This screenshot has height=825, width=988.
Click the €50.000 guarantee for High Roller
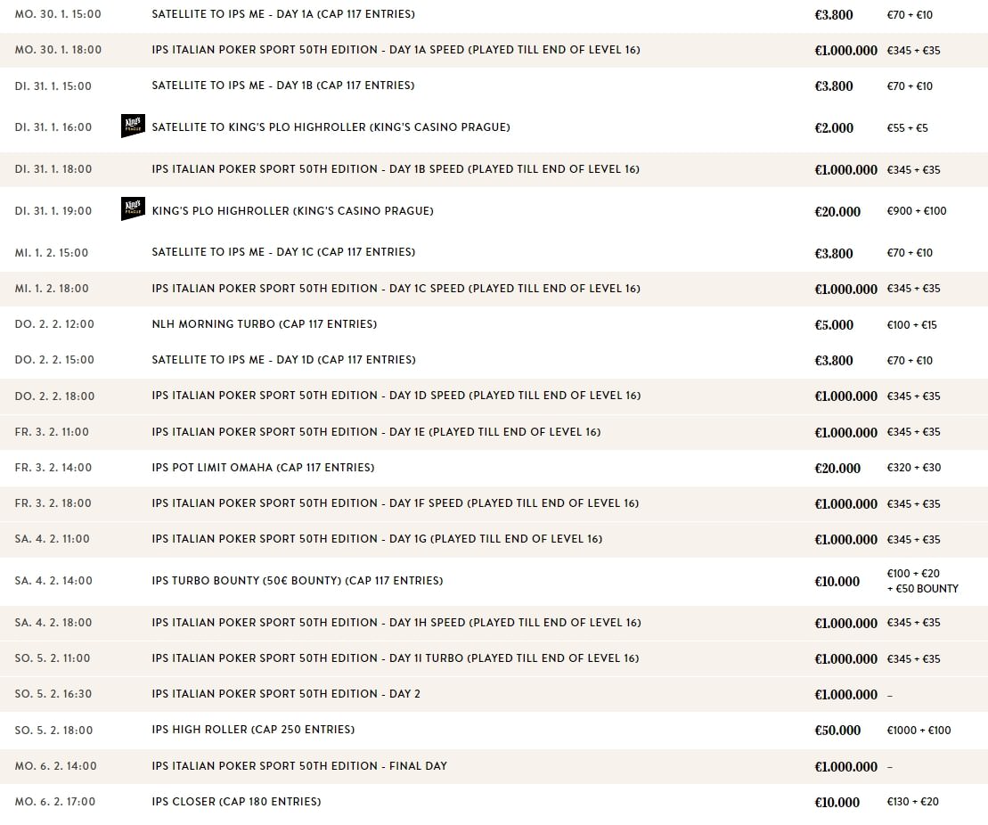(x=837, y=731)
